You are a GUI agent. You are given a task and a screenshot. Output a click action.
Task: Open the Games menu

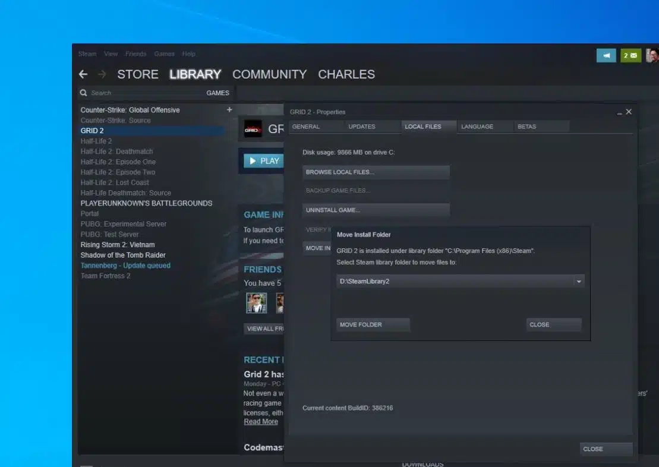pyautogui.click(x=165, y=54)
